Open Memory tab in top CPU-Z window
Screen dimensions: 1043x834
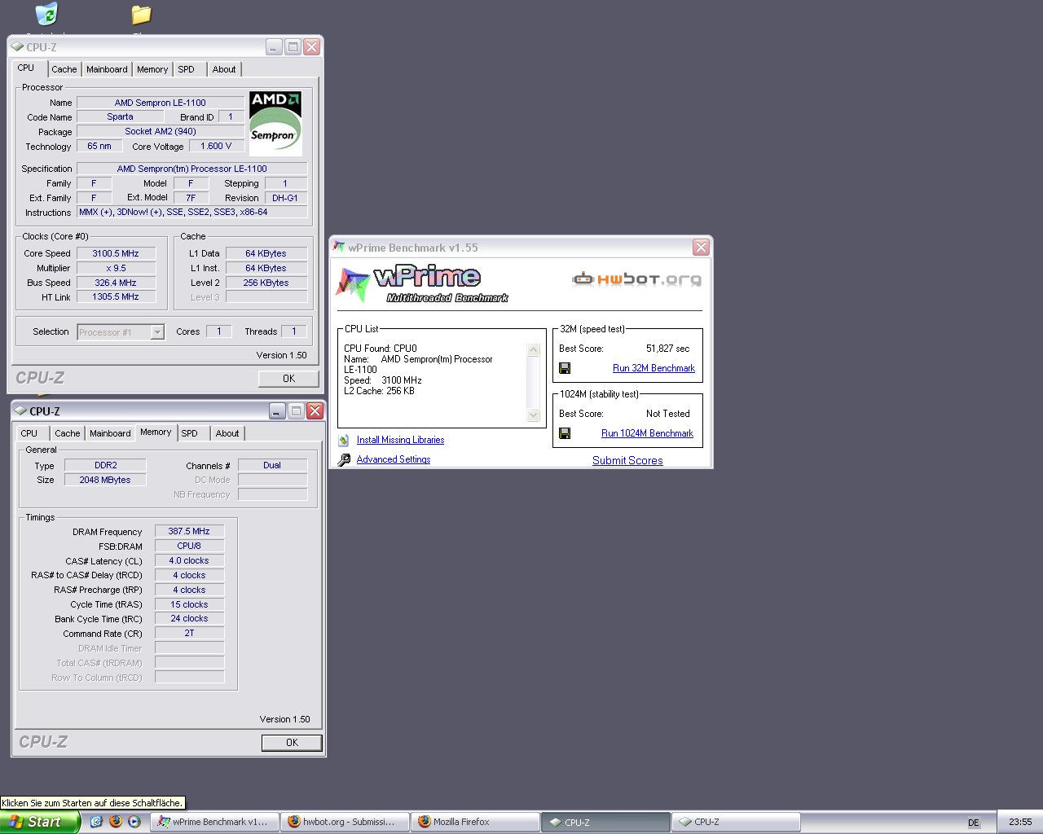click(152, 69)
